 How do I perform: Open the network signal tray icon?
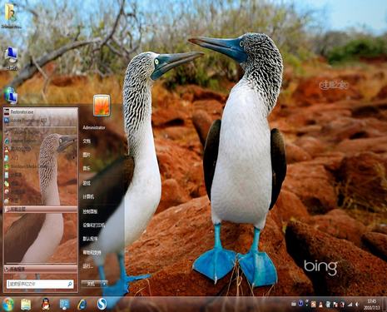[x=350, y=305]
